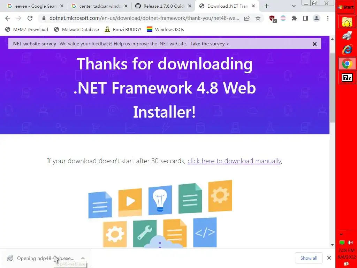Open the fax printer taskbar icon
This screenshot has height=268, width=357.
click(x=347, y=36)
